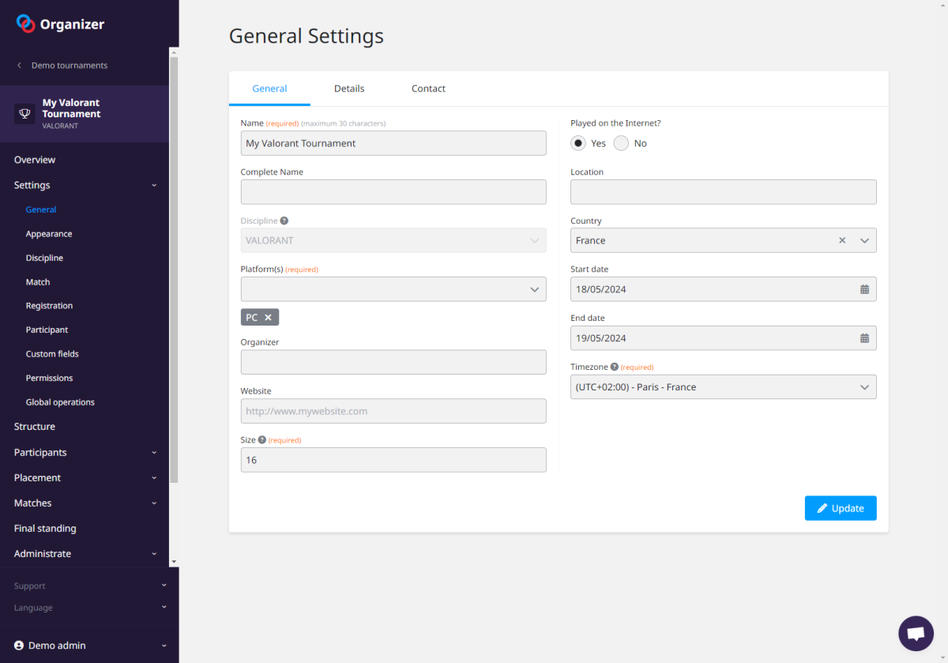Remove the PC platform tag

click(269, 318)
